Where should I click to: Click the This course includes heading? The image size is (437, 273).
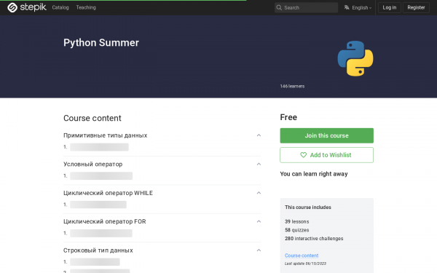point(307,207)
